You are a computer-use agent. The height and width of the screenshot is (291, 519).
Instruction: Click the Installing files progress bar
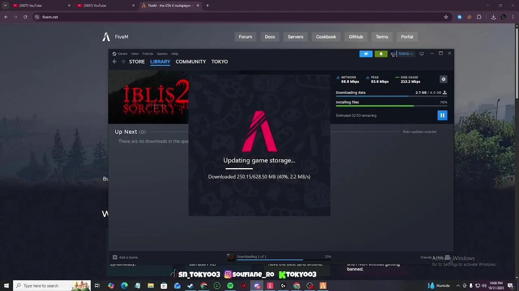pos(391,106)
